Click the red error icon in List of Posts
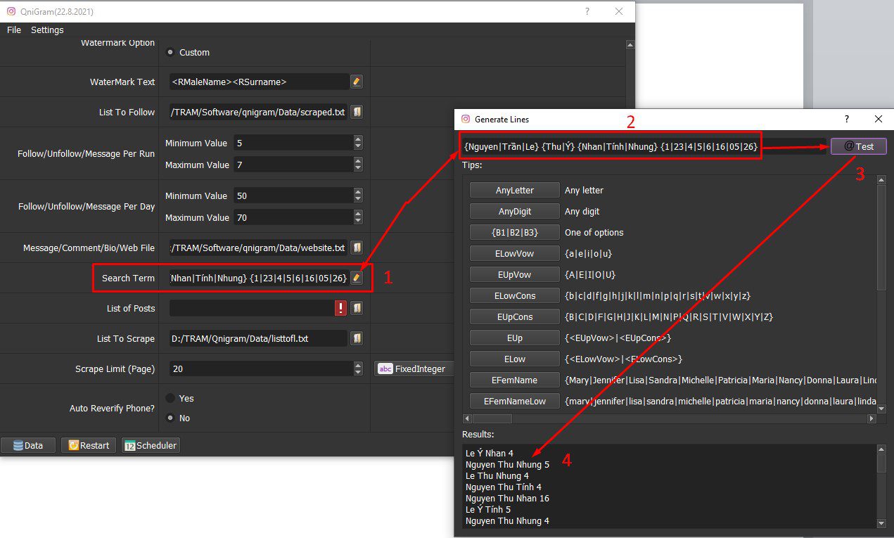The image size is (894, 538). [341, 308]
